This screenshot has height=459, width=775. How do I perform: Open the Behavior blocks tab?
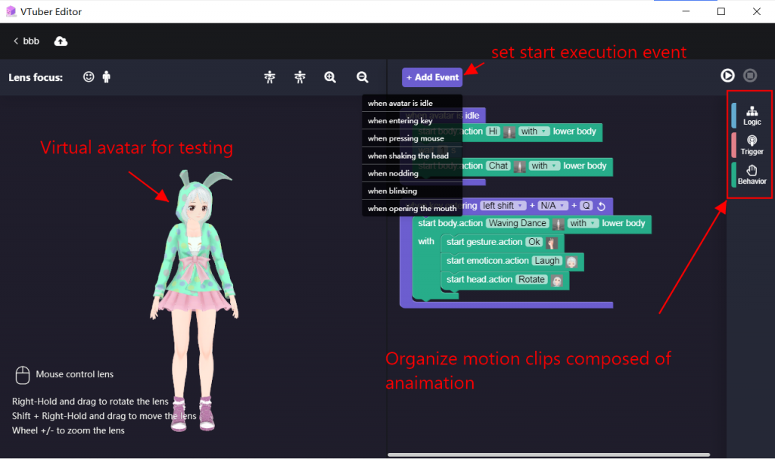point(752,175)
